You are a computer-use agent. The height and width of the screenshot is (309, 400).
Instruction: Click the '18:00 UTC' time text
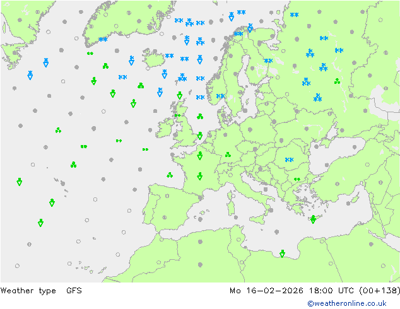(331, 291)
